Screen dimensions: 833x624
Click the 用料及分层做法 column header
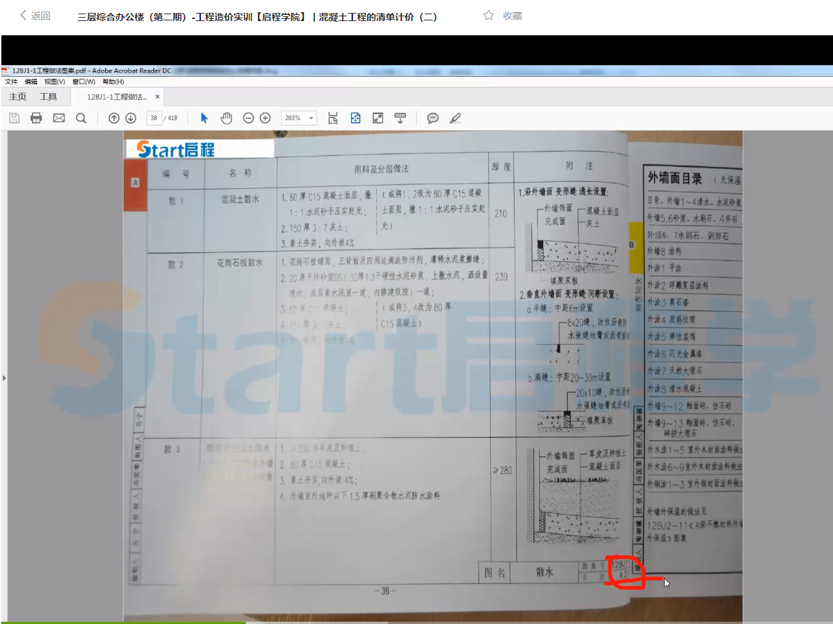pyautogui.click(x=382, y=168)
